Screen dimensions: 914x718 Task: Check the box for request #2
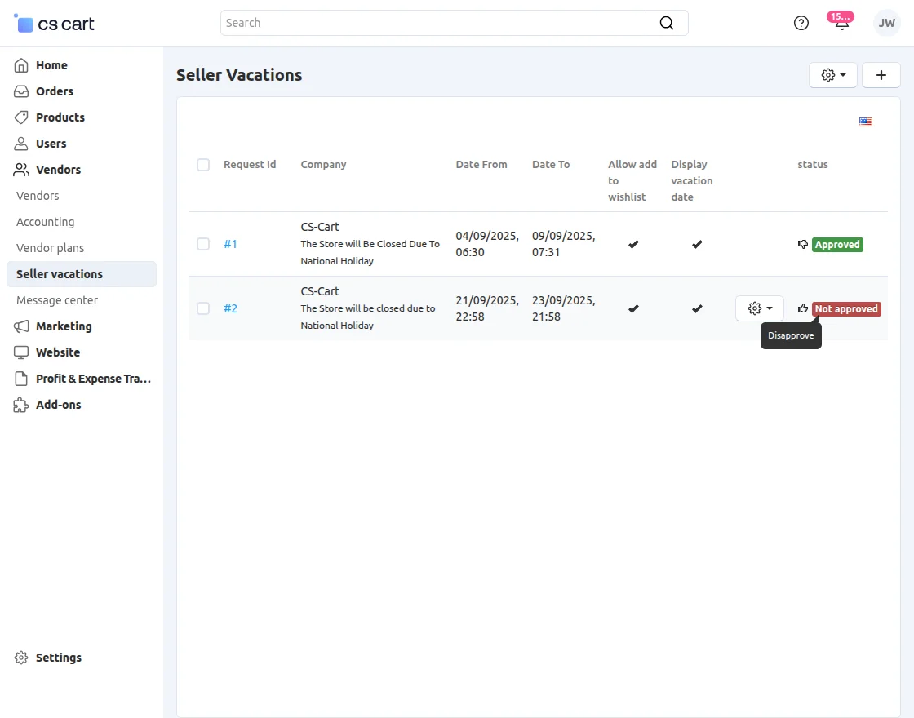[203, 308]
